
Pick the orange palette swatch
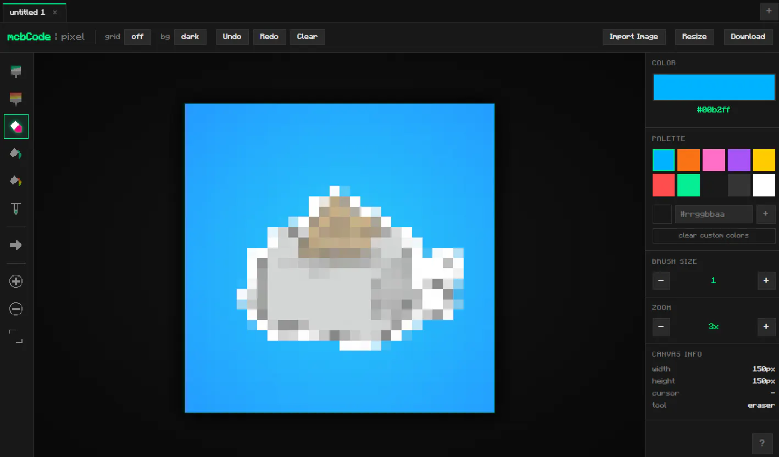click(689, 160)
